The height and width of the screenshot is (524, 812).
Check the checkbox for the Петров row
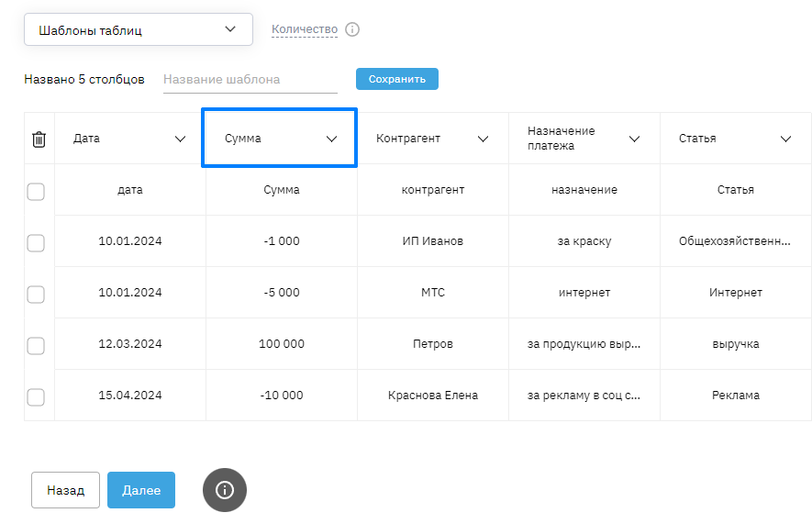[x=36, y=345]
